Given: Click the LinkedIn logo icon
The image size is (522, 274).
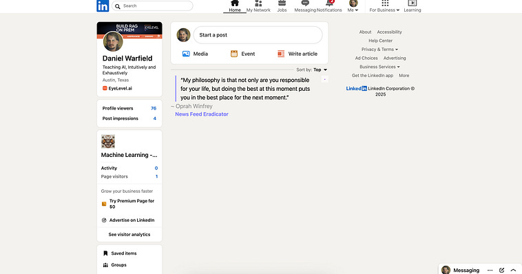Looking at the screenshot, I should 103,6.
